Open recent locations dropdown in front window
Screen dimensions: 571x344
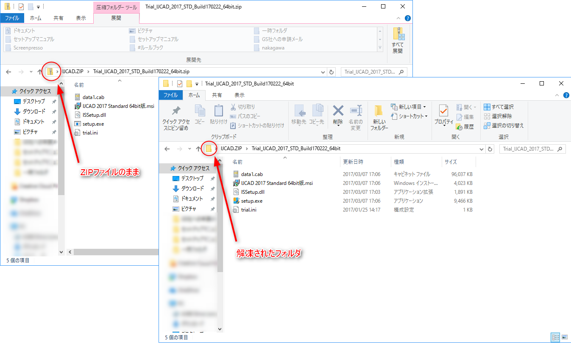pos(189,149)
